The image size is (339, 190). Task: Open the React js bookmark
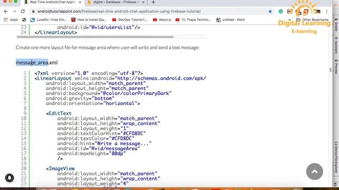click(162, 20)
